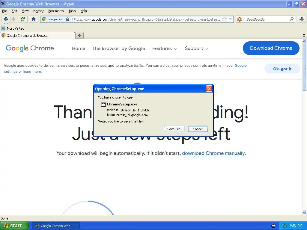Click the scrollbar down arrow

click(x=304, y=213)
